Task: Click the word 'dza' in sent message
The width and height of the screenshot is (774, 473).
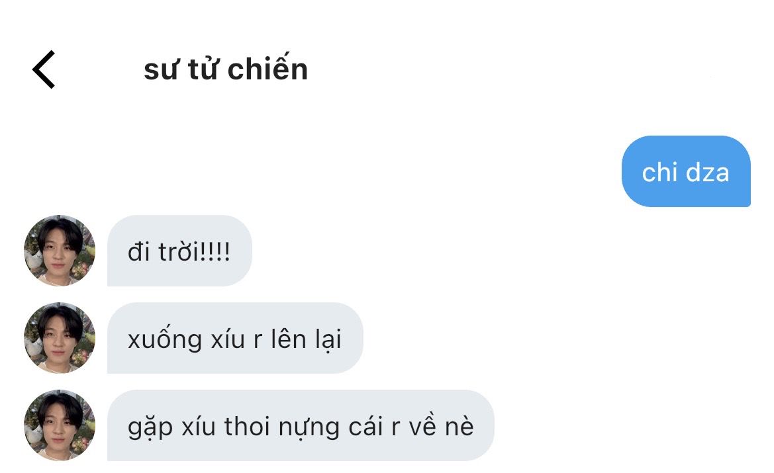Action: 707,173
